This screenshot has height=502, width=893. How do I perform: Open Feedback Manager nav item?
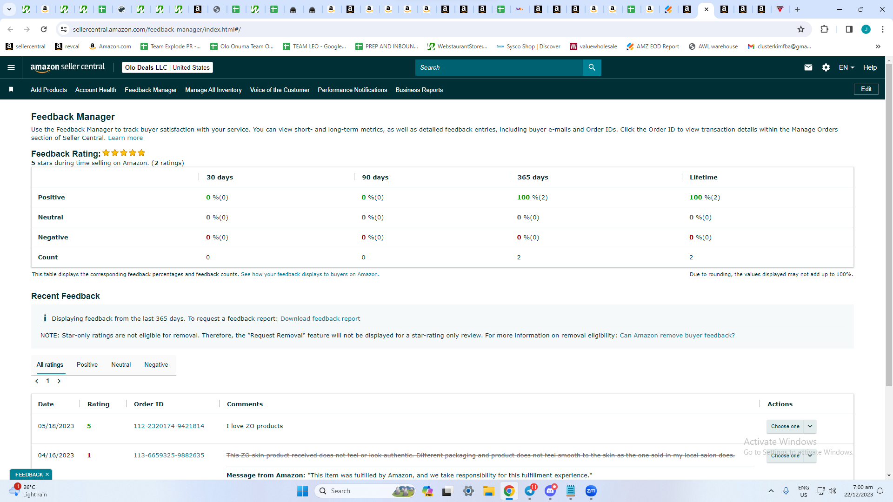tap(151, 90)
